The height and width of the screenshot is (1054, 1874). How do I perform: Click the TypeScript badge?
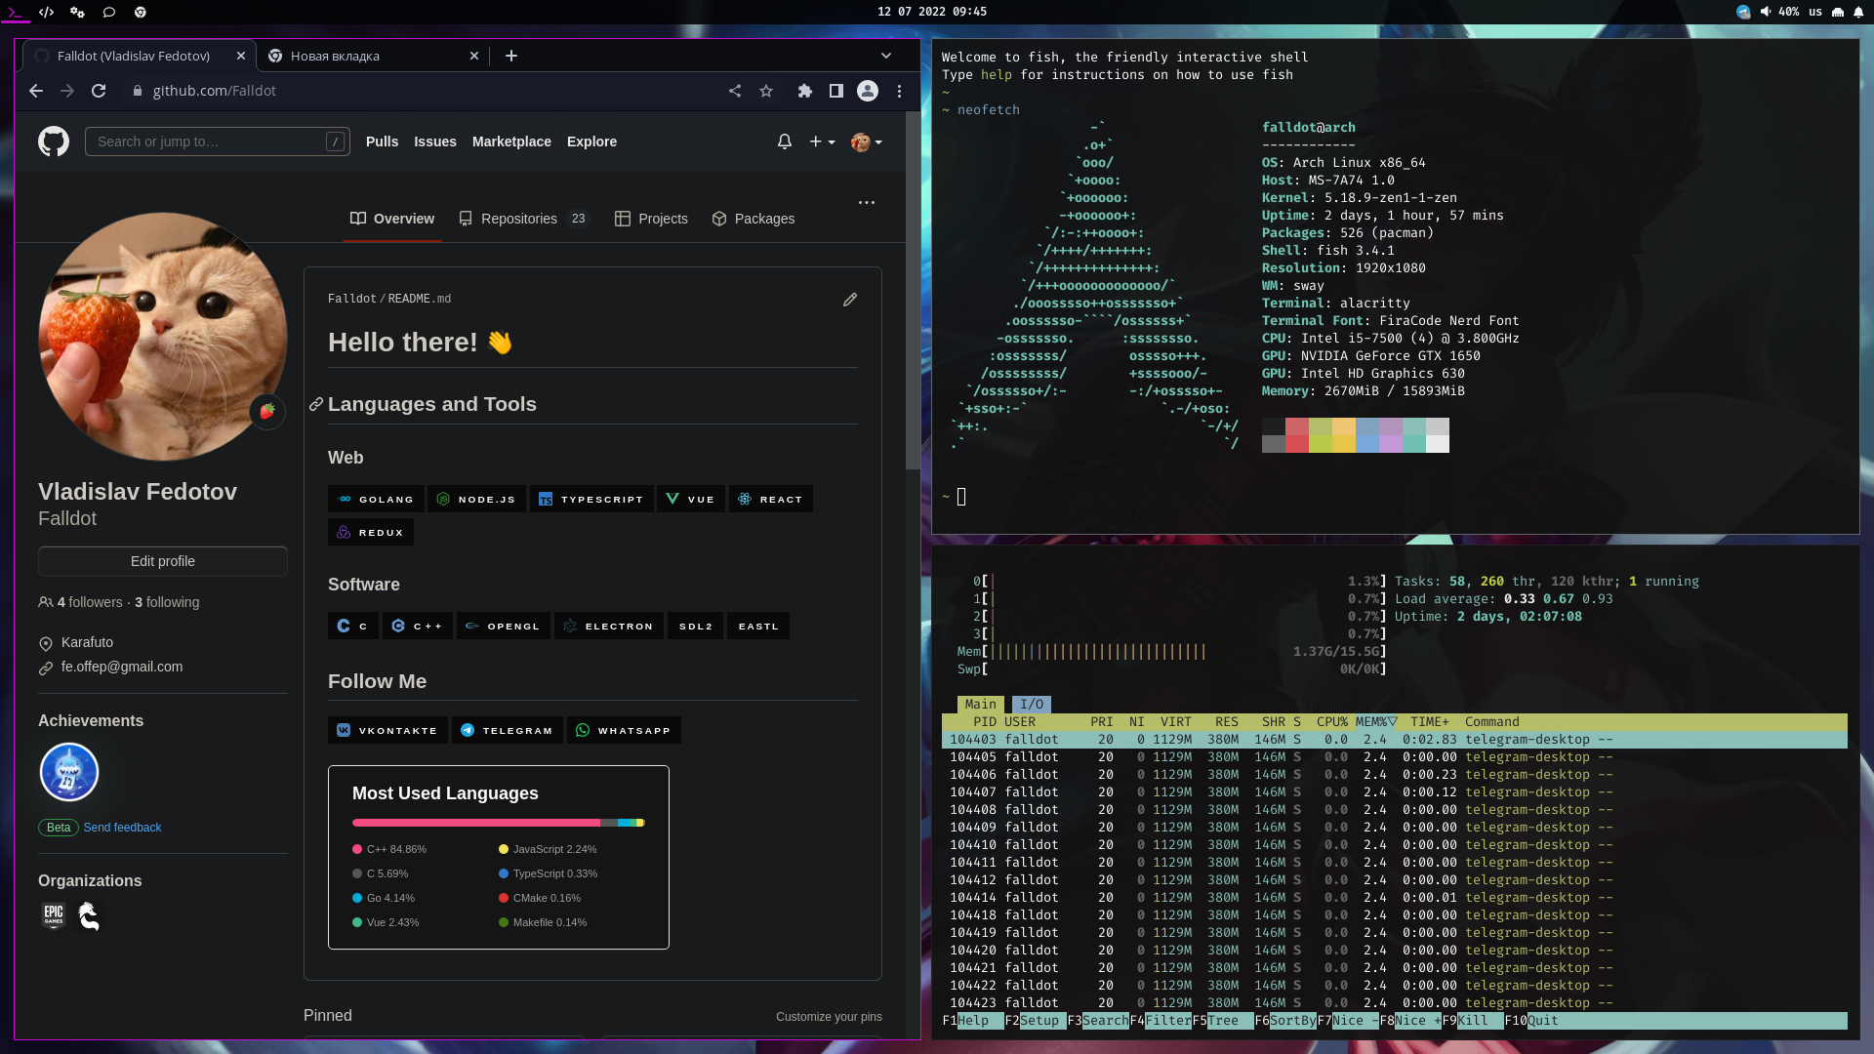tap(591, 499)
